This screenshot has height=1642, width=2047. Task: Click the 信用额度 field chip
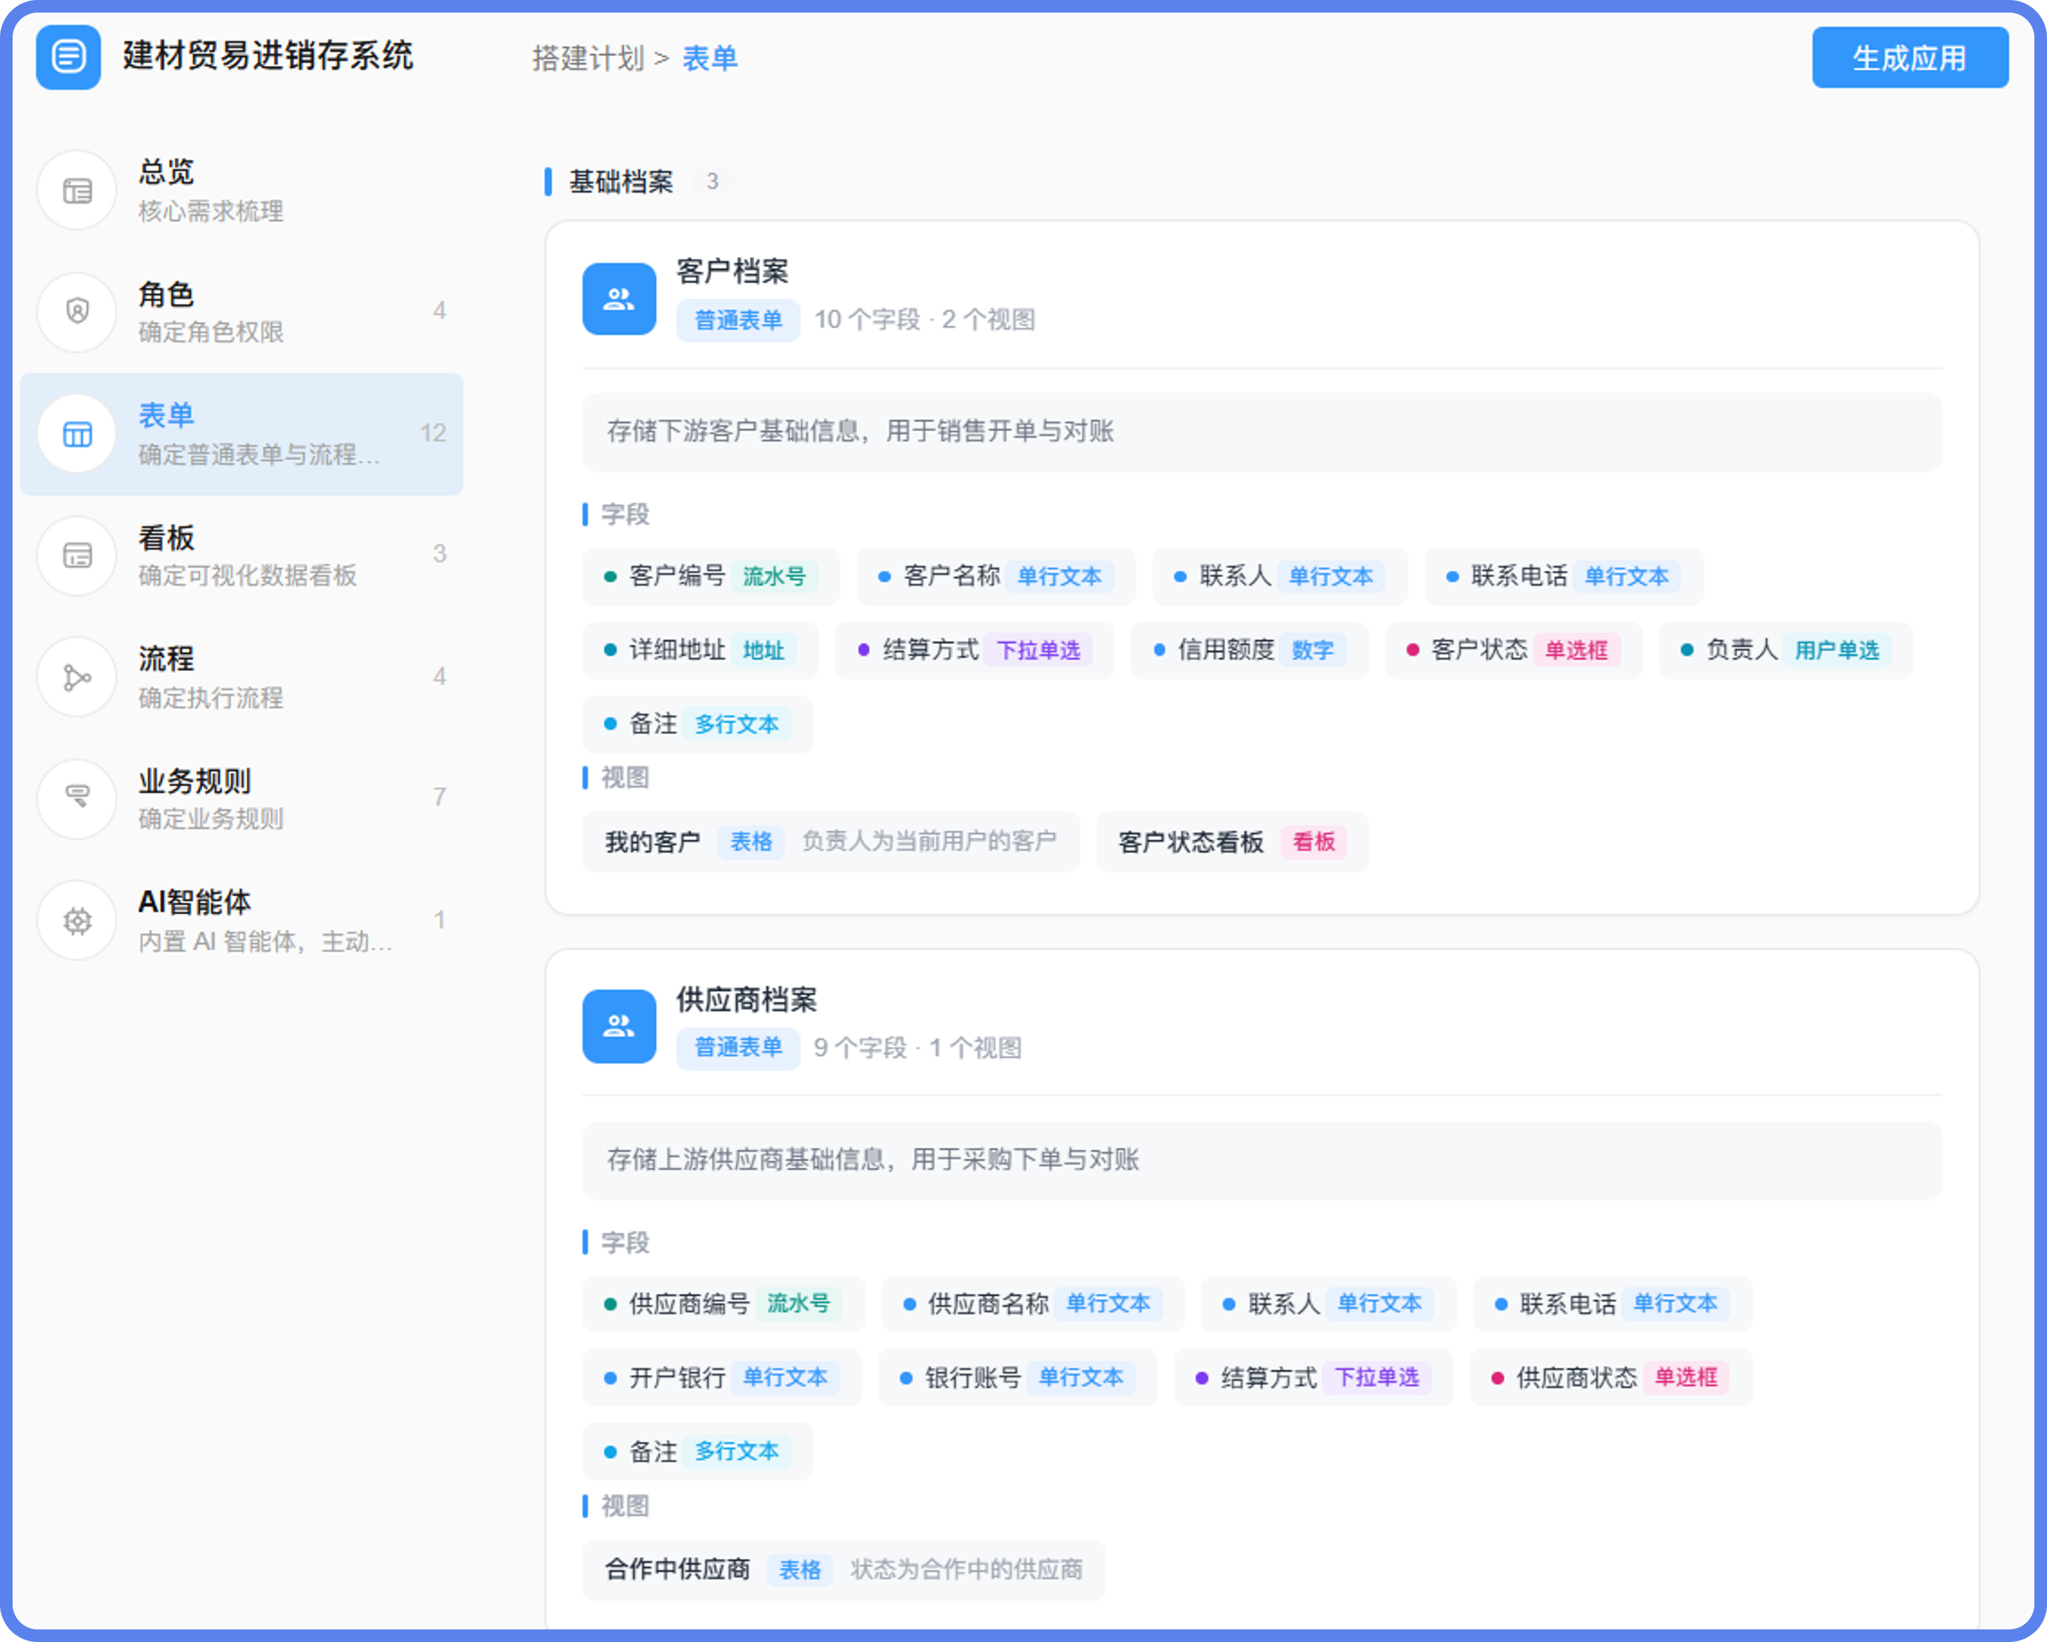point(1248,649)
